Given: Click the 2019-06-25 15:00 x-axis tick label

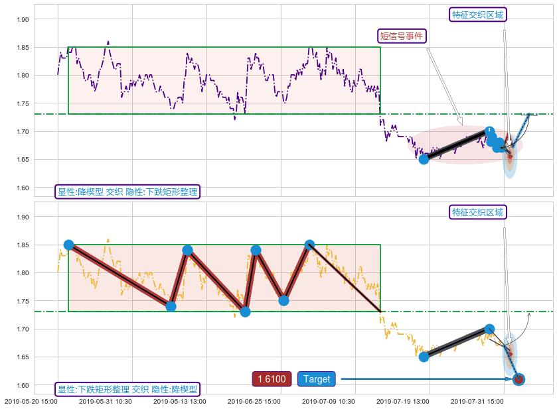Looking at the screenshot, I should pyautogui.click(x=254, y=401).
